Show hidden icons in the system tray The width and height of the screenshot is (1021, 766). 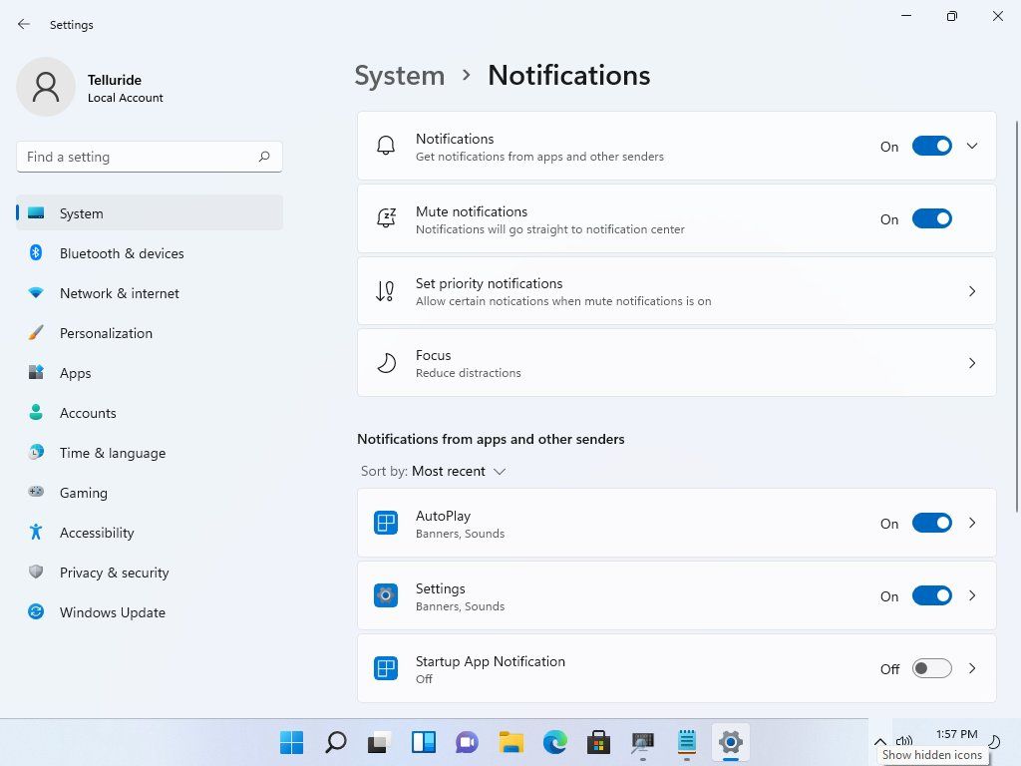879,742
